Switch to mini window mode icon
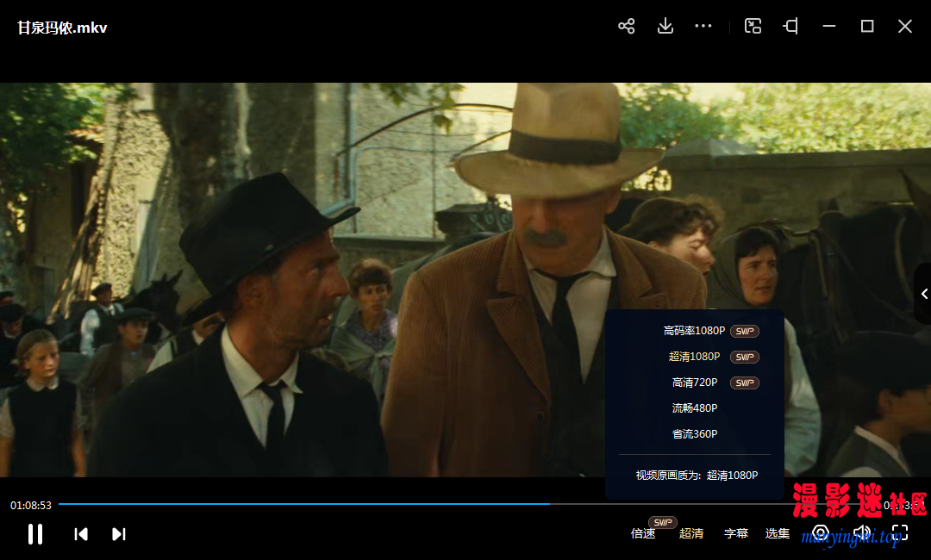Viewport: 931px width, 560px height. point(753,26)
